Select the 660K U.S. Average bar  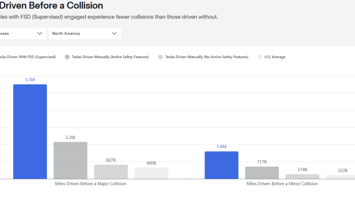pos(152,173)
